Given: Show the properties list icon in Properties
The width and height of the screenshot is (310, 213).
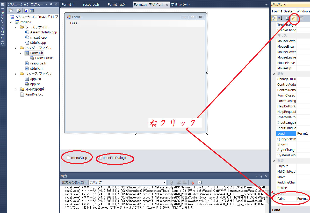Looking at the screenshot, I should (287, 18).
